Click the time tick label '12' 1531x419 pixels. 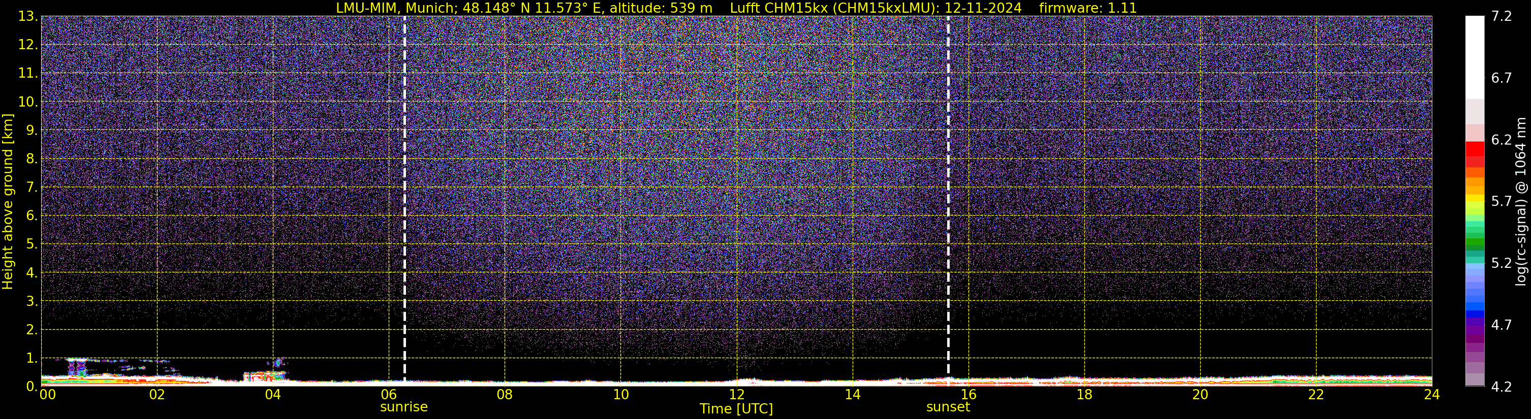click(736, 395)
